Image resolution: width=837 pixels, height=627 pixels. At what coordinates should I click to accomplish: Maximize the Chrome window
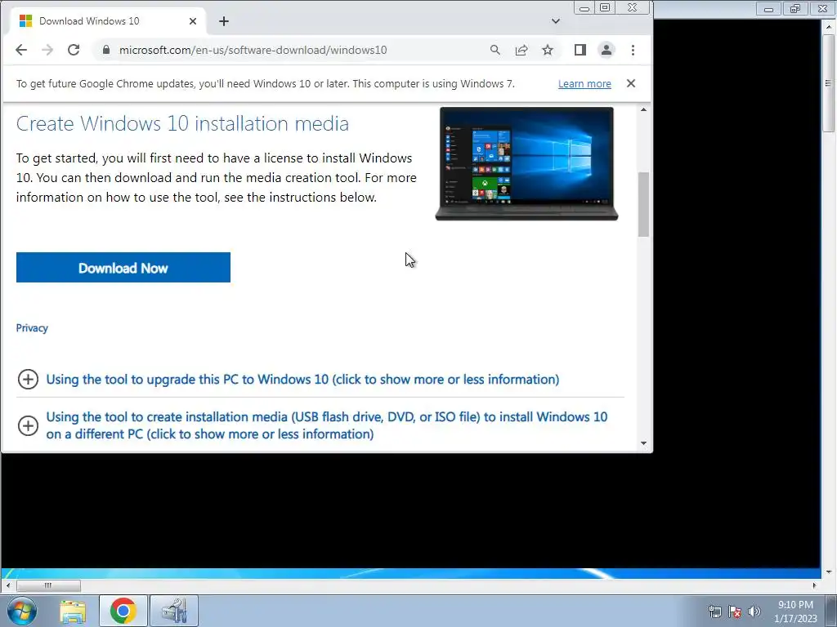pos(605,7)
